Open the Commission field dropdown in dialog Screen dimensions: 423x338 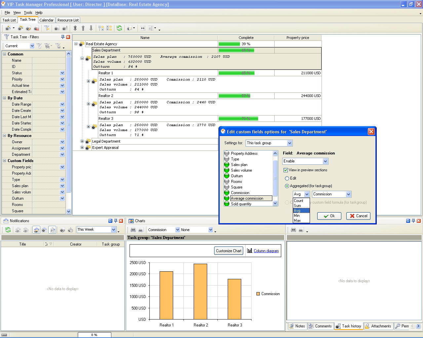pyautogui.click(x=348, y=194)
